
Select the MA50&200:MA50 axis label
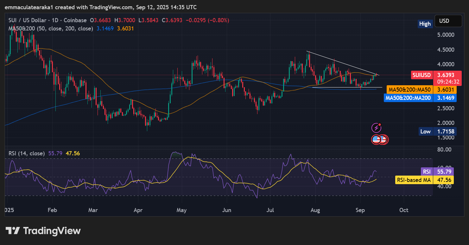409,90
